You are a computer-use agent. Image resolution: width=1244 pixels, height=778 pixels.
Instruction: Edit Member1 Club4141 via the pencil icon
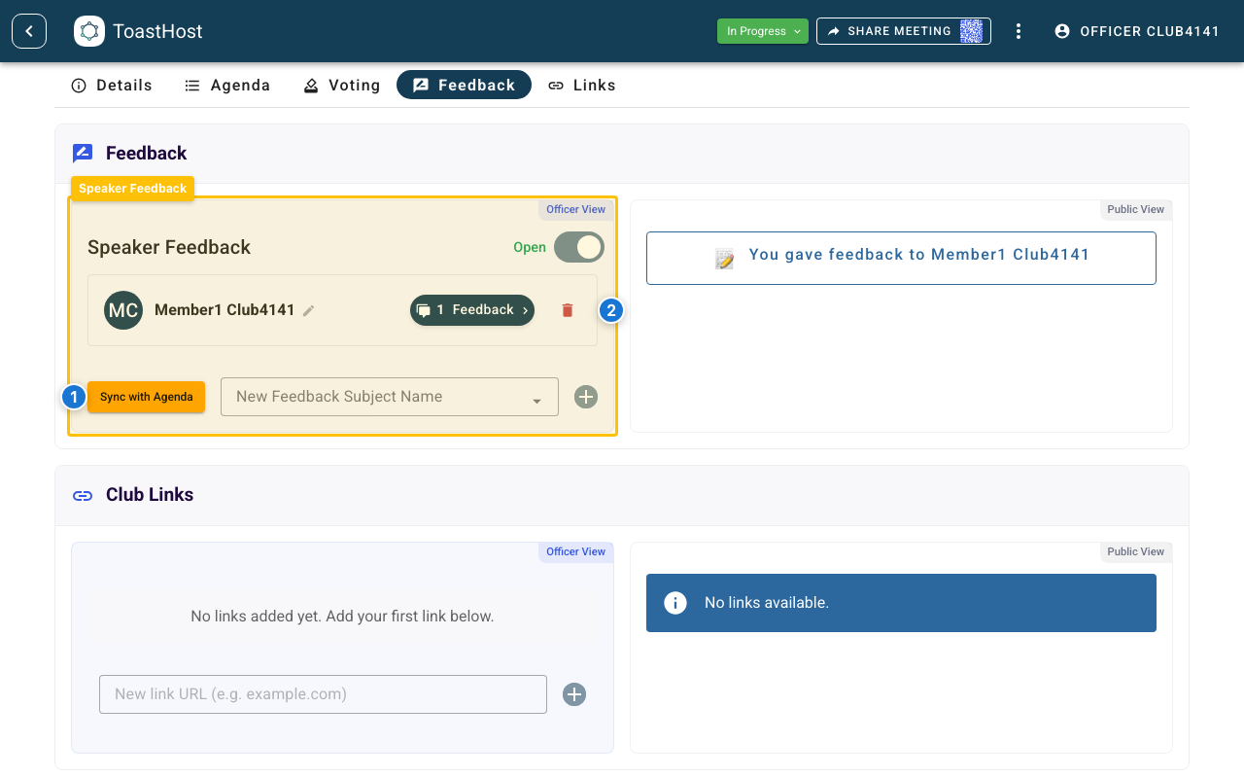[309, 310]
